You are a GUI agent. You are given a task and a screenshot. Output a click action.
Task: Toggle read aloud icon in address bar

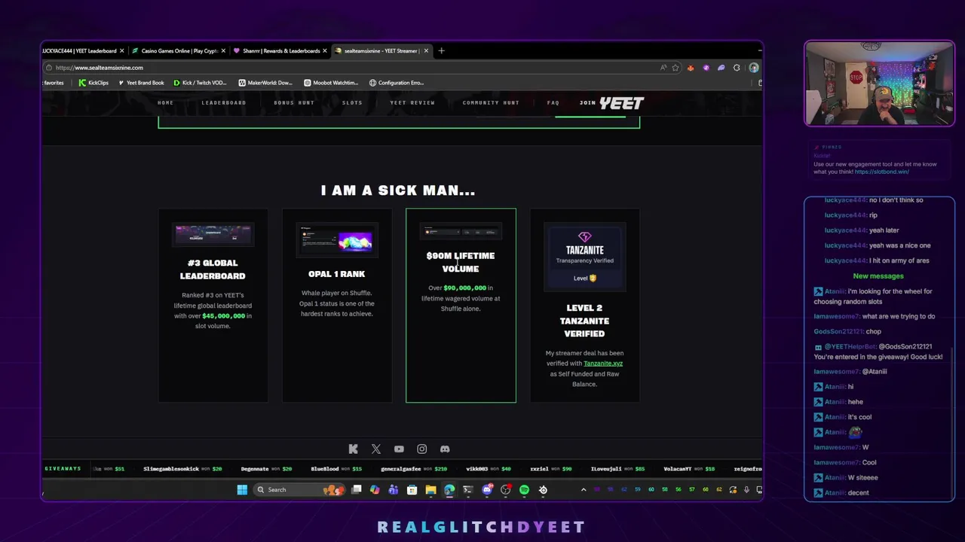pyautogui.click(x=663, y=67)
